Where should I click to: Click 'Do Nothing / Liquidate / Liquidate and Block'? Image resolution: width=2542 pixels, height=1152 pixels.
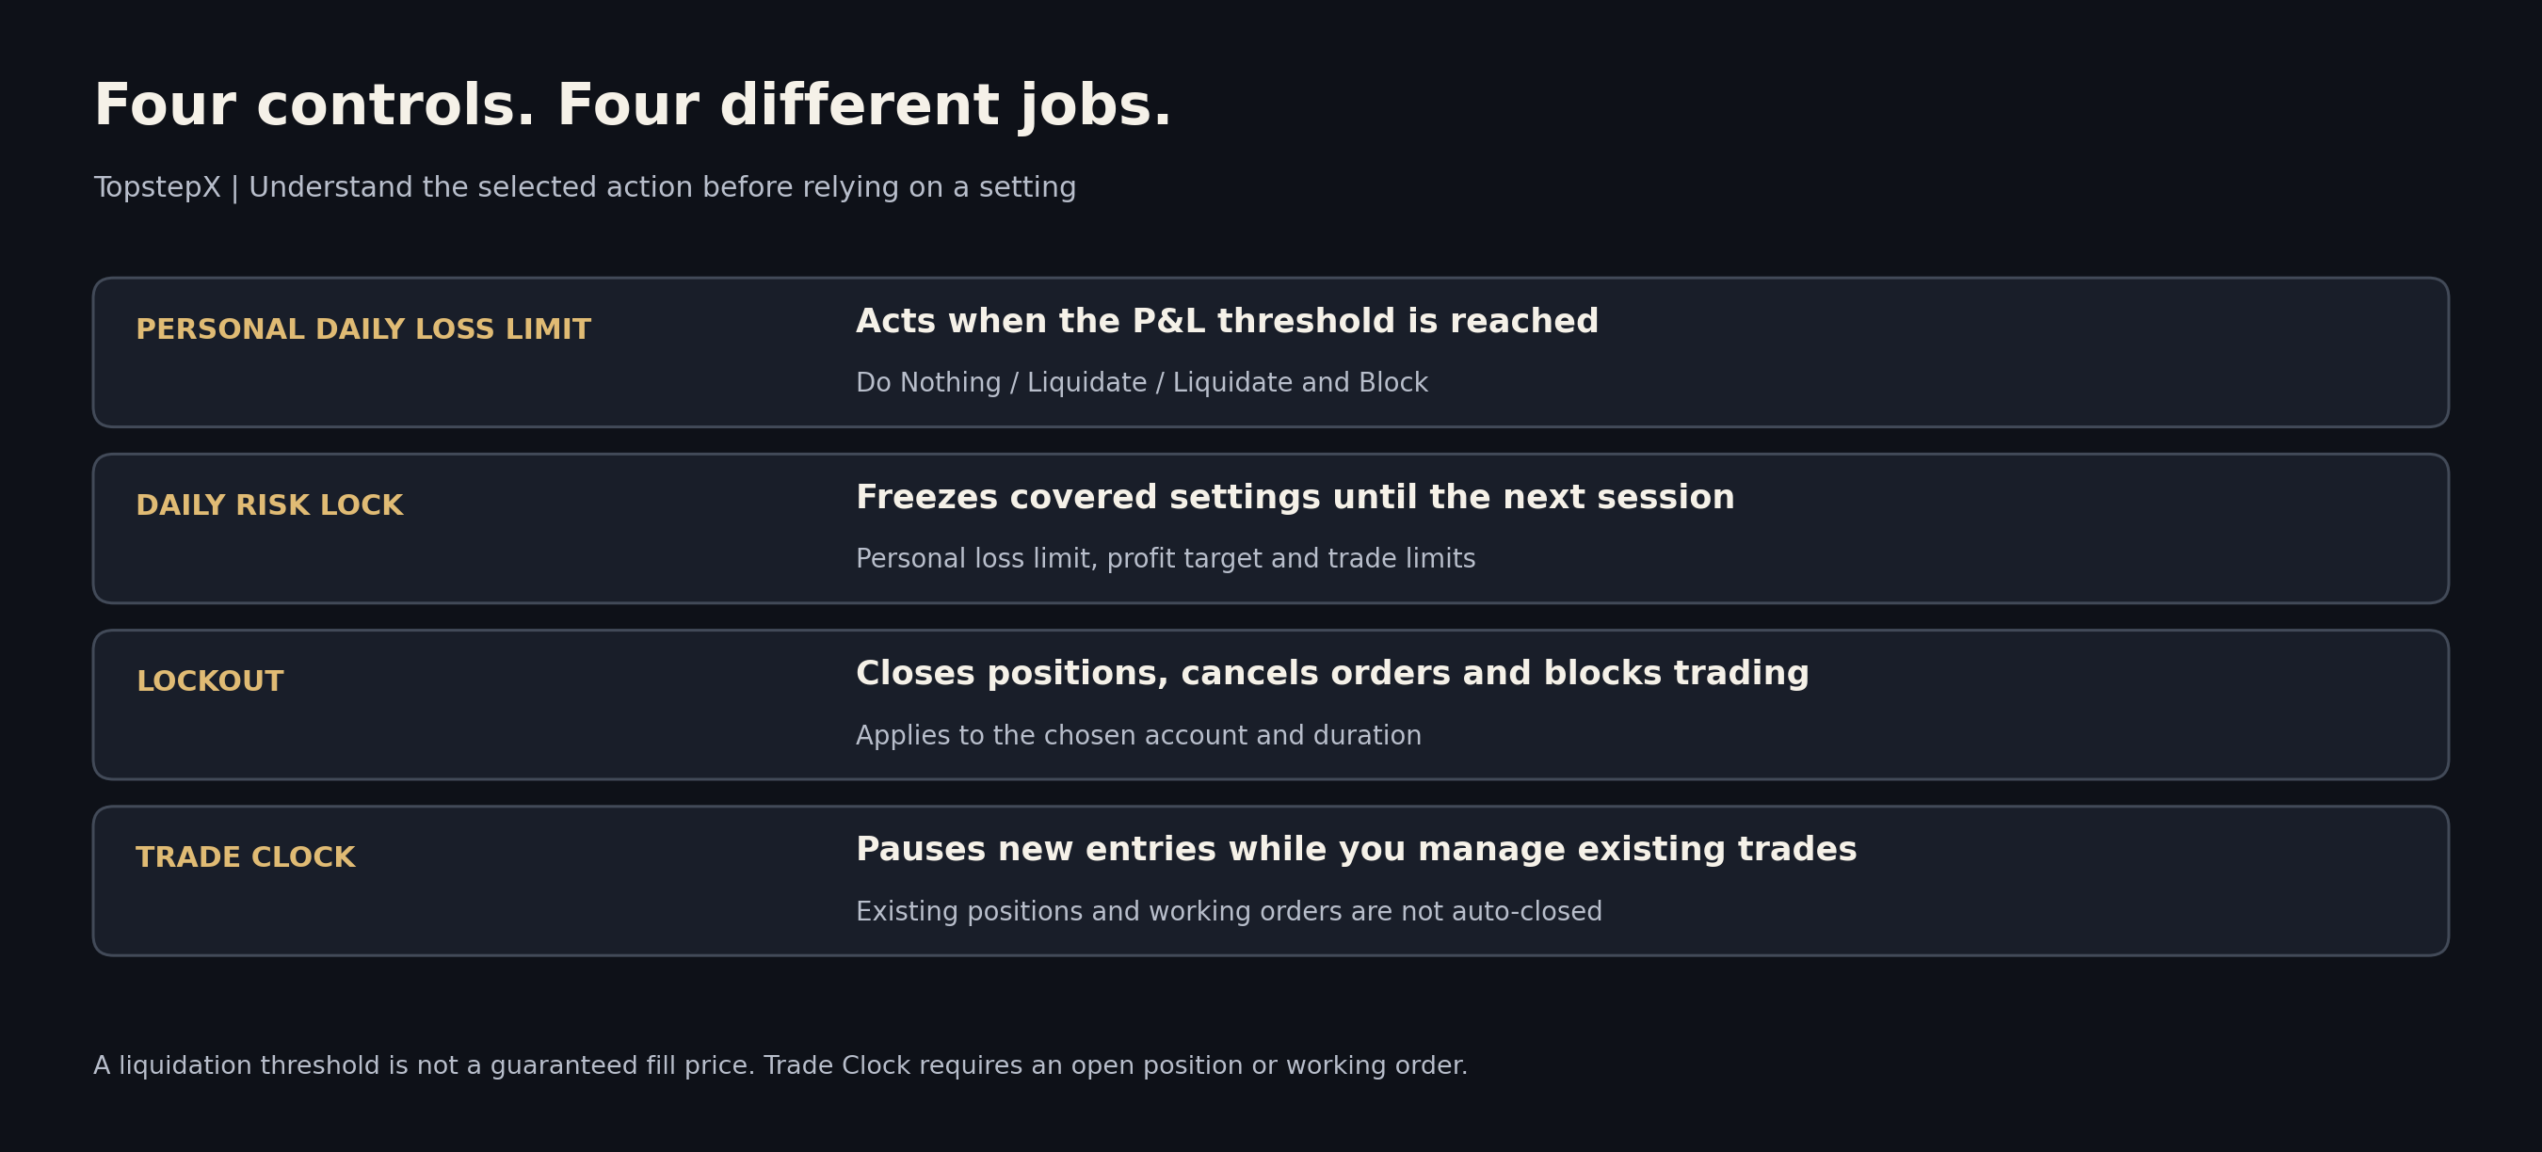[x=1142, y=383]
